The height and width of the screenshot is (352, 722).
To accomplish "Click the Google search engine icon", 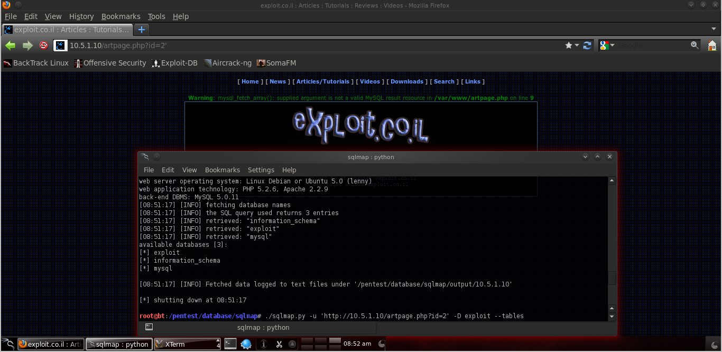I will click(604, 45).
